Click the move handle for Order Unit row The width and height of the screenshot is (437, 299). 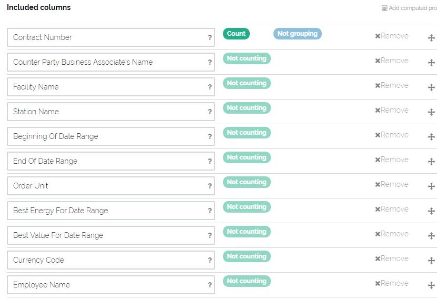[x=431, y=186]
